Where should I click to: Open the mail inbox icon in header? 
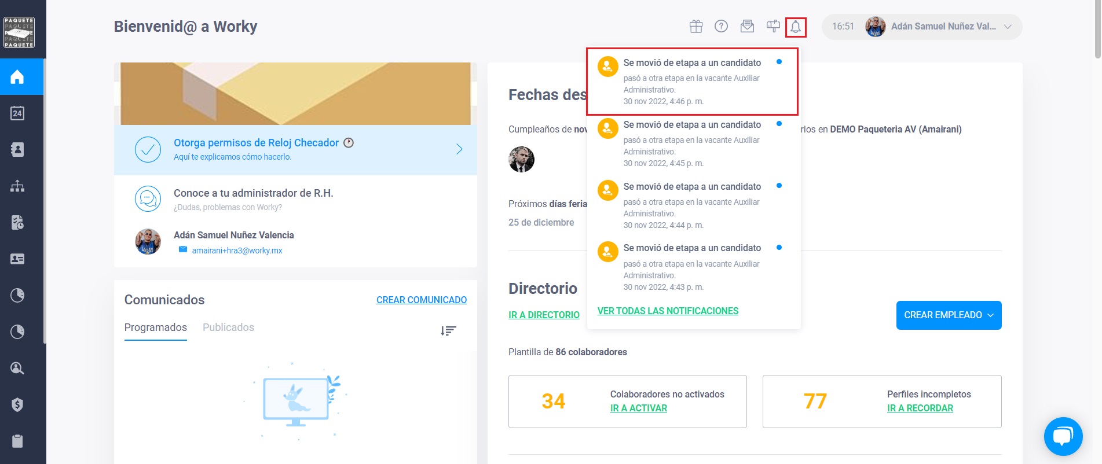click(x=747, y=27)
